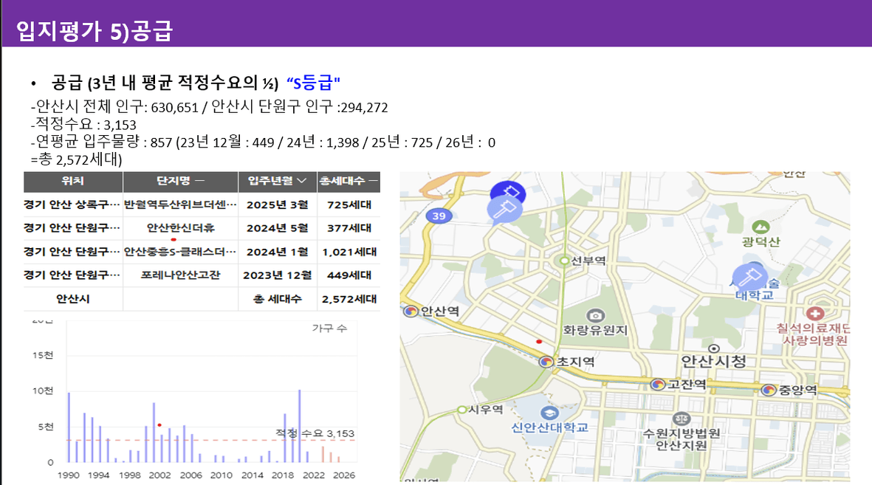Click the 신안산대학교 school icon
The image size is (872, 485).
pyautogui.click(x=549, y=413)
